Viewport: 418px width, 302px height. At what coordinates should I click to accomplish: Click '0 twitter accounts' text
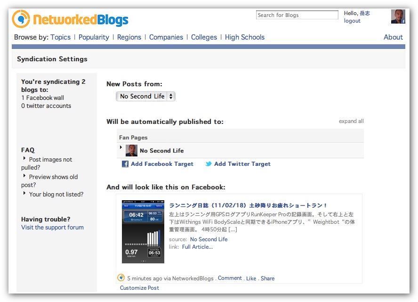coord(46,106)
